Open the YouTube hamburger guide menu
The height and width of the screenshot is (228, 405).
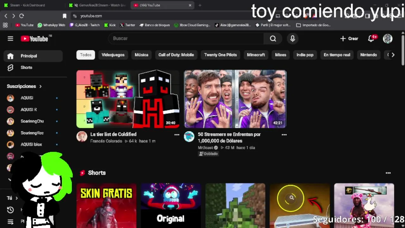(x=10, y=39)
